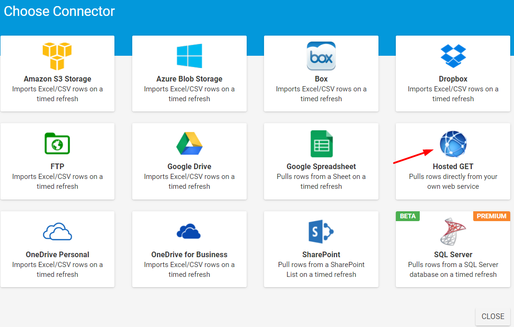Click the description under OneDrive Personal
Screen dimensions: 514x327
pos(57,269)
